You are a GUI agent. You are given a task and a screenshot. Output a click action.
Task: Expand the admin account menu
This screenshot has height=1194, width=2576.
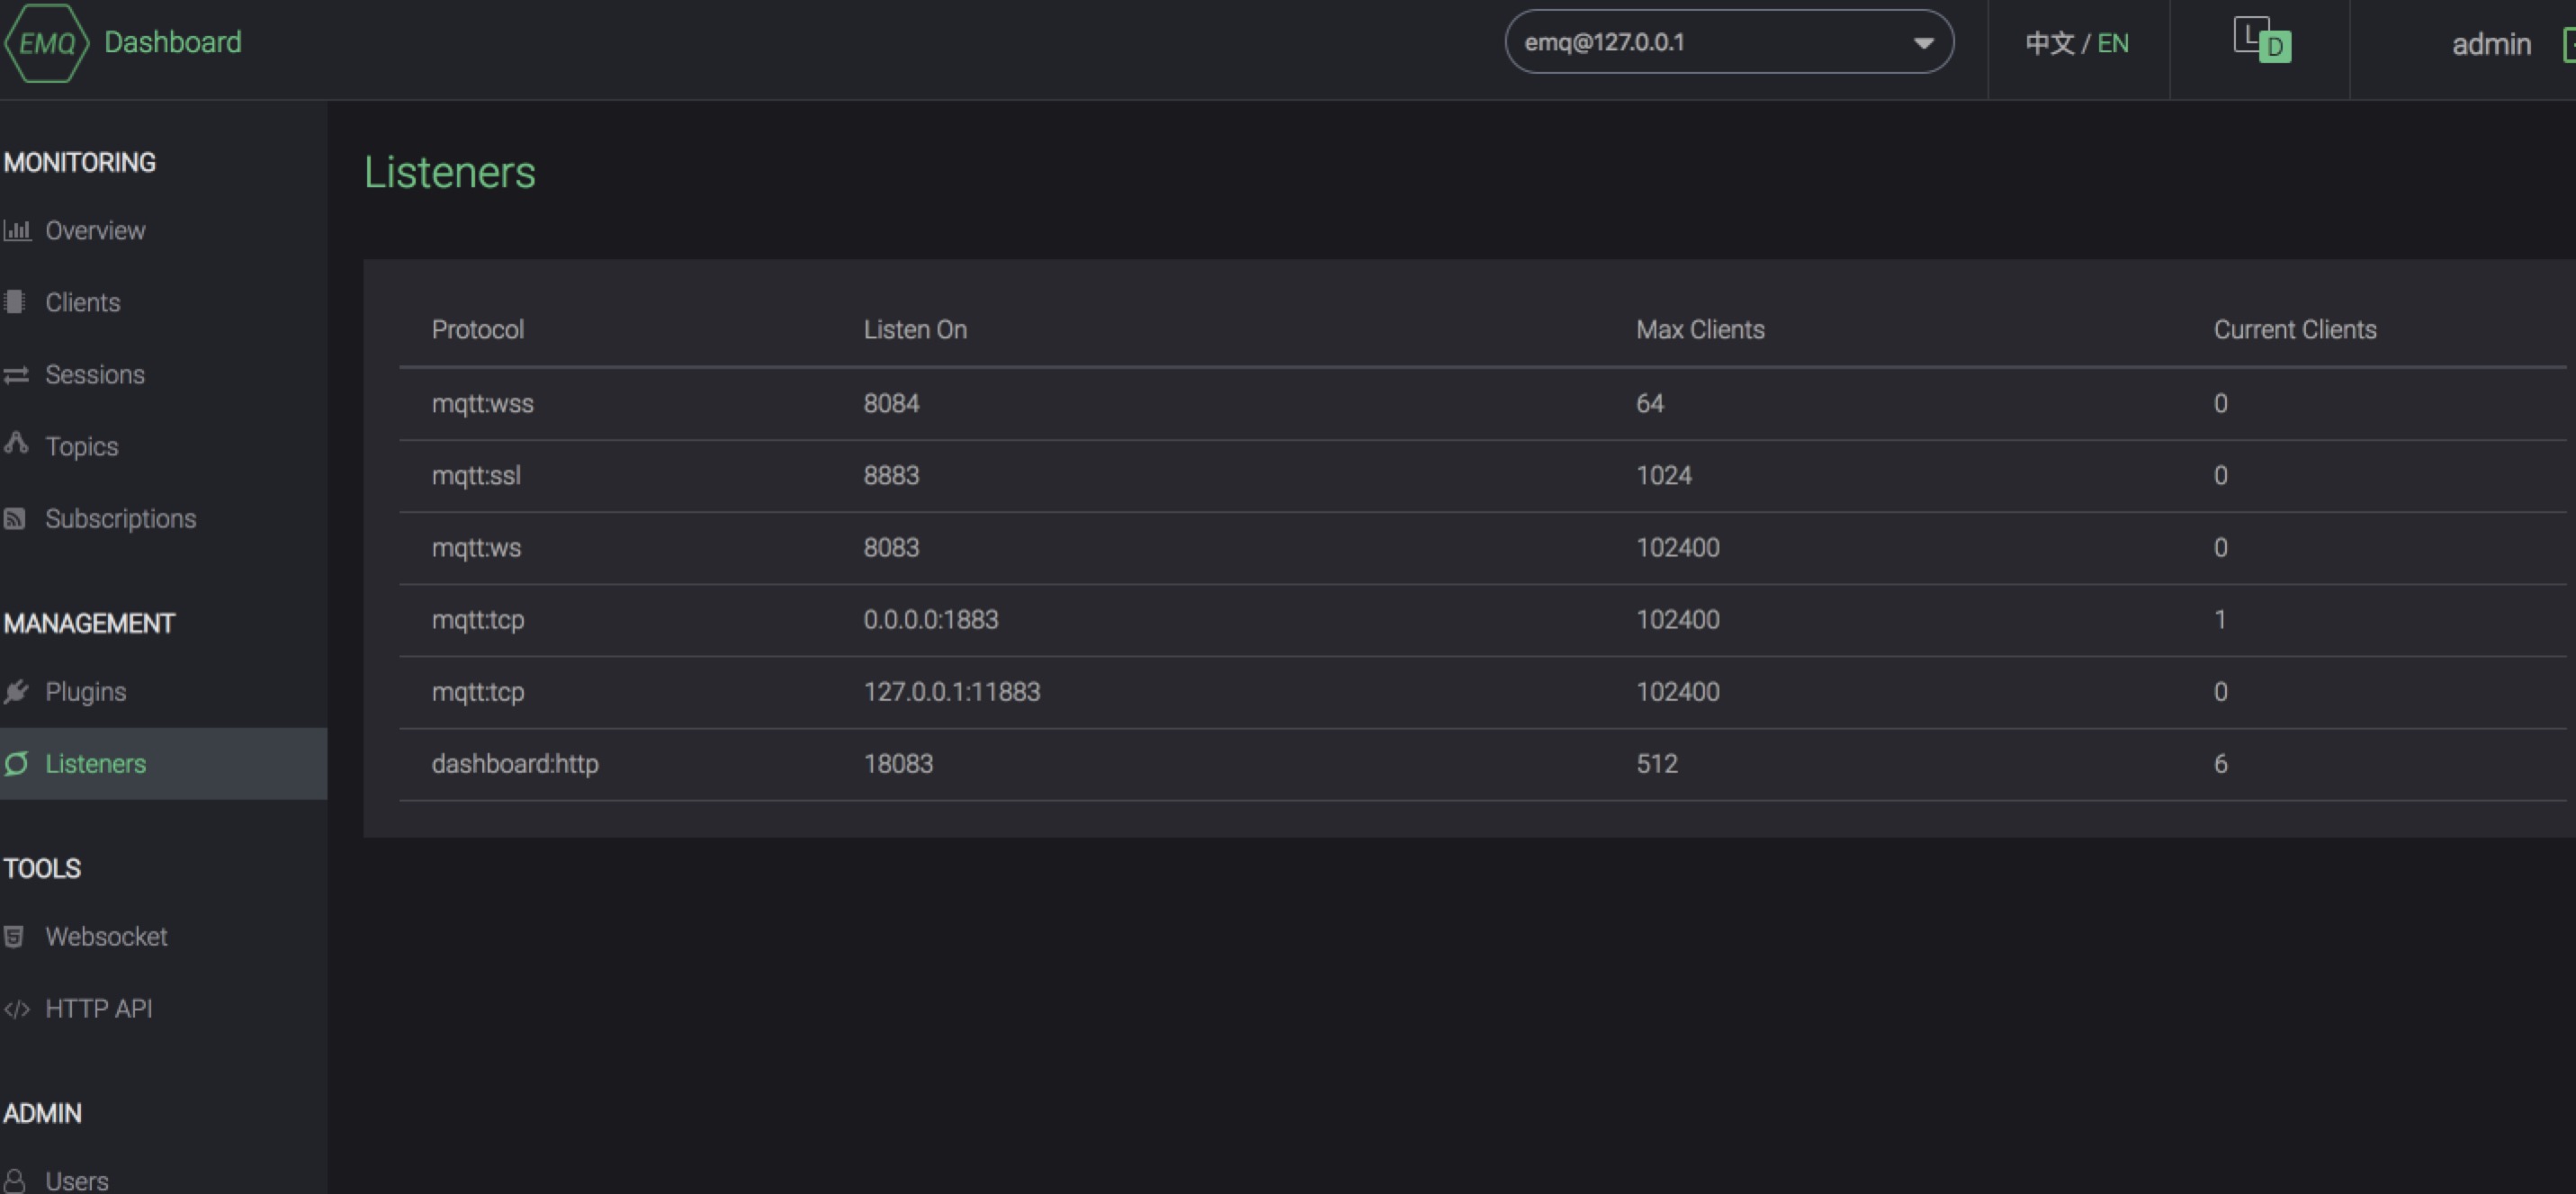click(2492, 44)
